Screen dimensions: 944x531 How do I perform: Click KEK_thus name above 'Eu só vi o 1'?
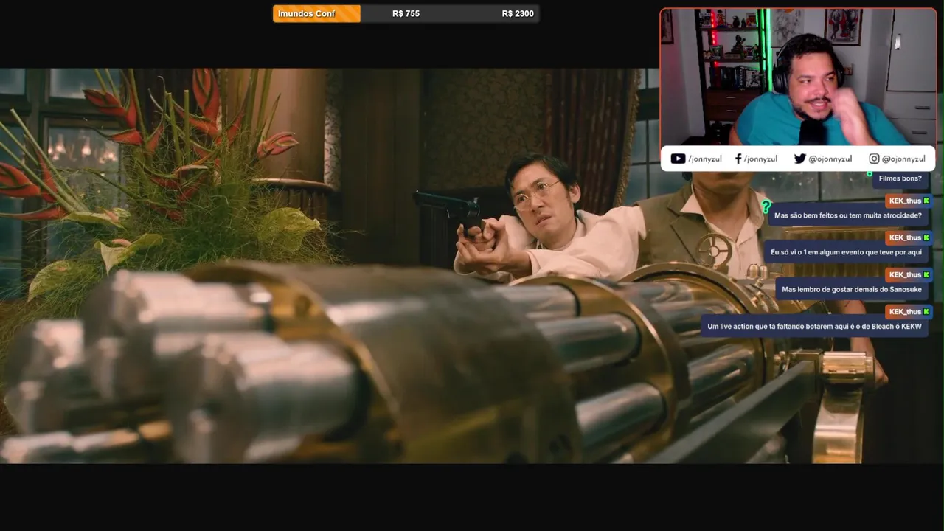(x=905, y=237)
